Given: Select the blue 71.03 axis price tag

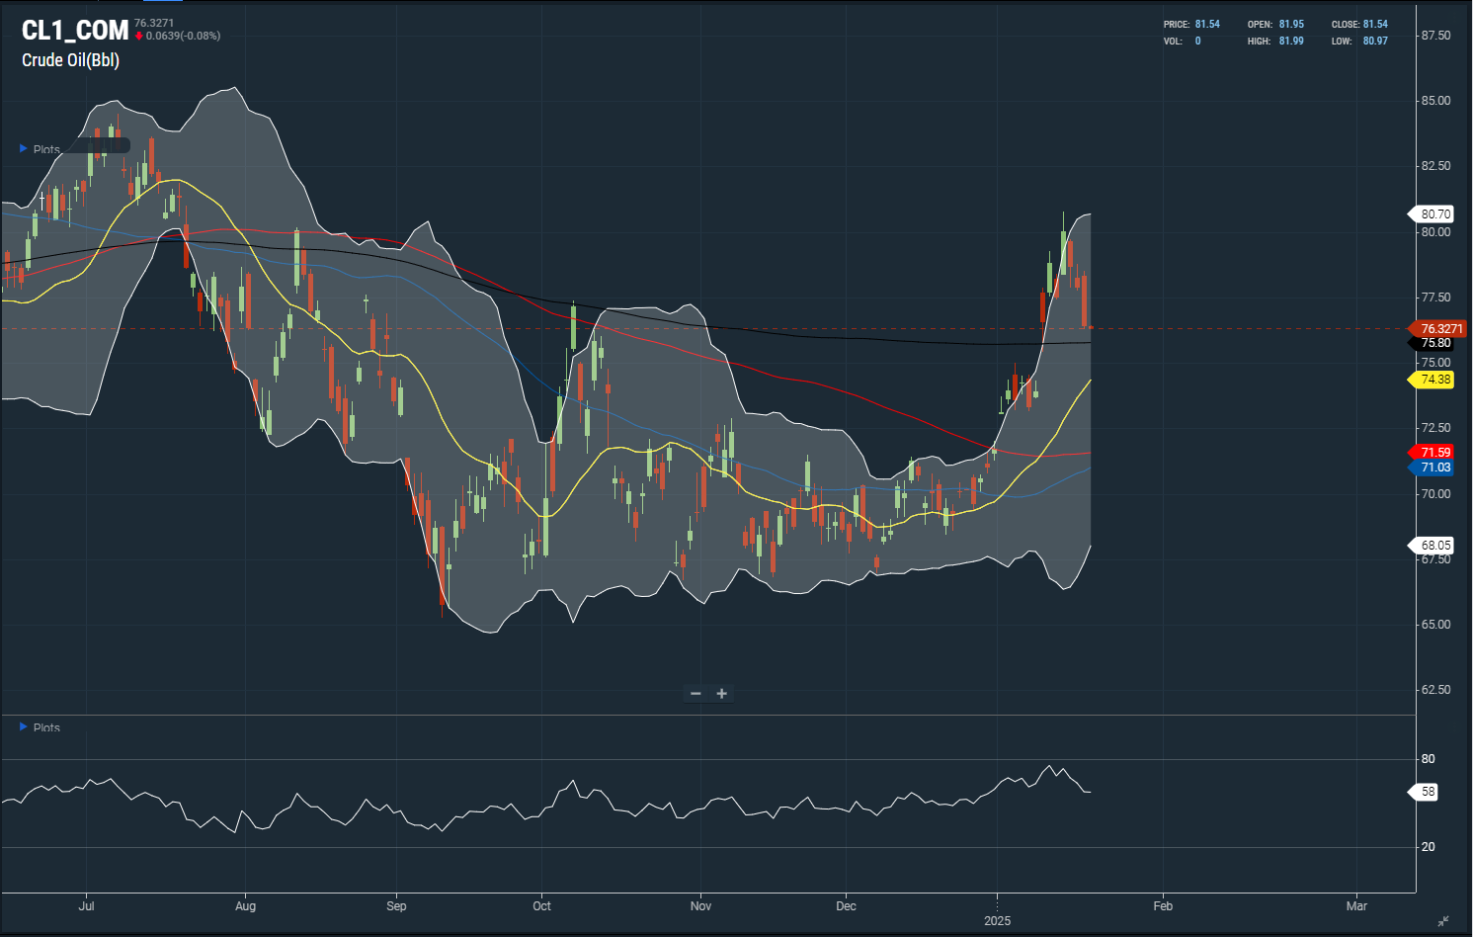Looking at the screenshot, I should [x=1433, y=468].
